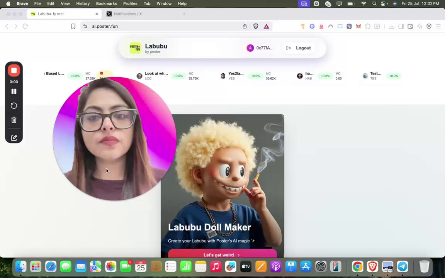Click the webcam bubble overlay
445x278 pixels.
point(114,139)
